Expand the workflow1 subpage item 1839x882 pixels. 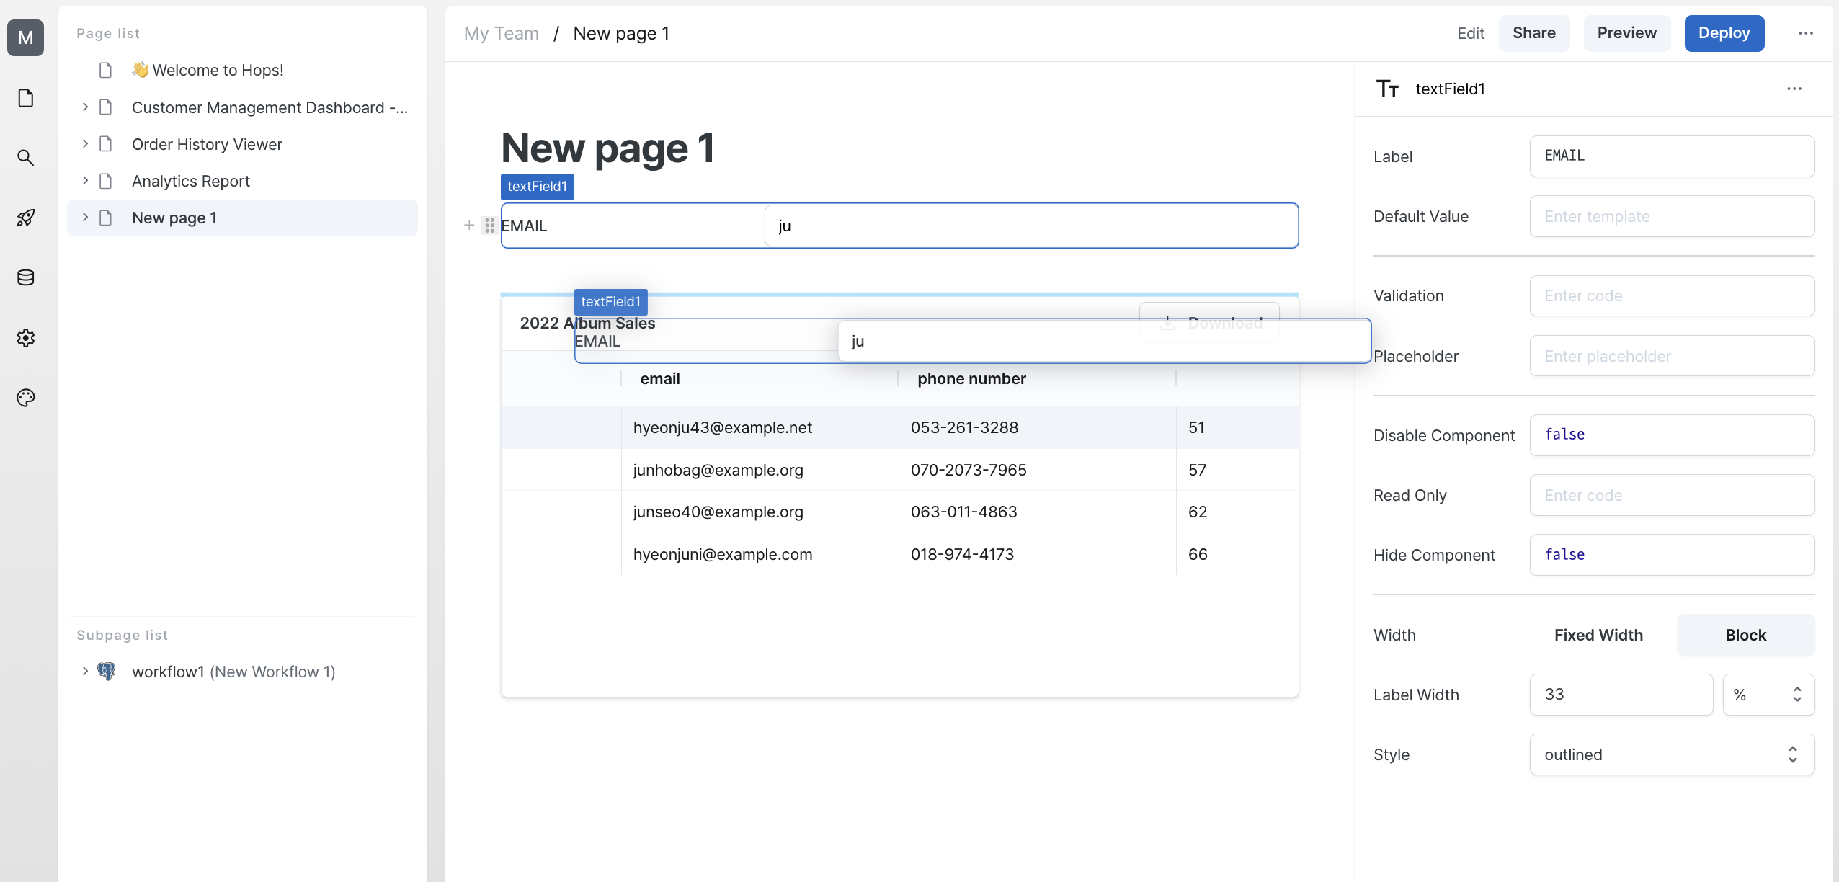click(84, 671)
